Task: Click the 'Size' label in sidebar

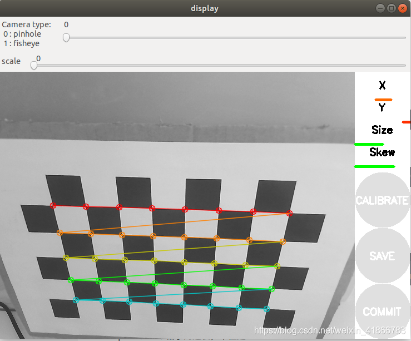Action: [382, 130]
